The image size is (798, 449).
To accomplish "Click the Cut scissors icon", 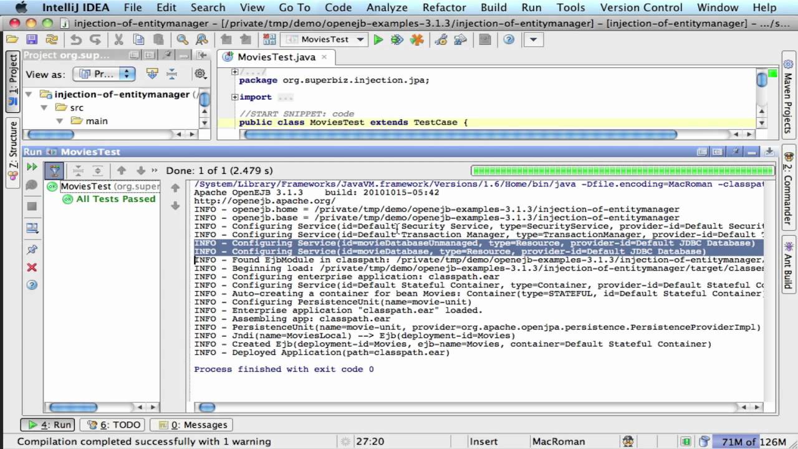I will coord(118,39).
